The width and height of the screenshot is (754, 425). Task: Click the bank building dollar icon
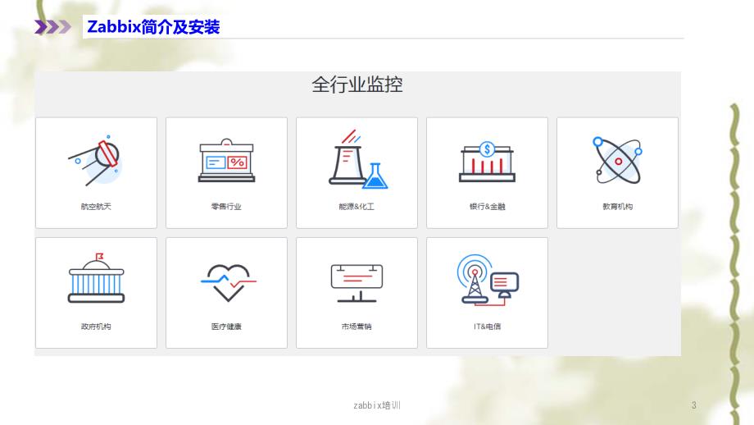tap(487, 162)
